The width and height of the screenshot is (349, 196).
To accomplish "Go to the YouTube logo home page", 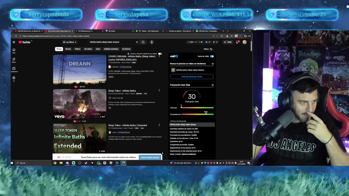I will pyautogui.click(x=25, y=42).
